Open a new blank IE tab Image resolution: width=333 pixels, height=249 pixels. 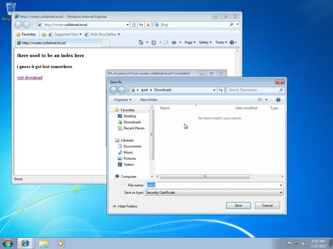pyautogui.click(x=106, y=43)
